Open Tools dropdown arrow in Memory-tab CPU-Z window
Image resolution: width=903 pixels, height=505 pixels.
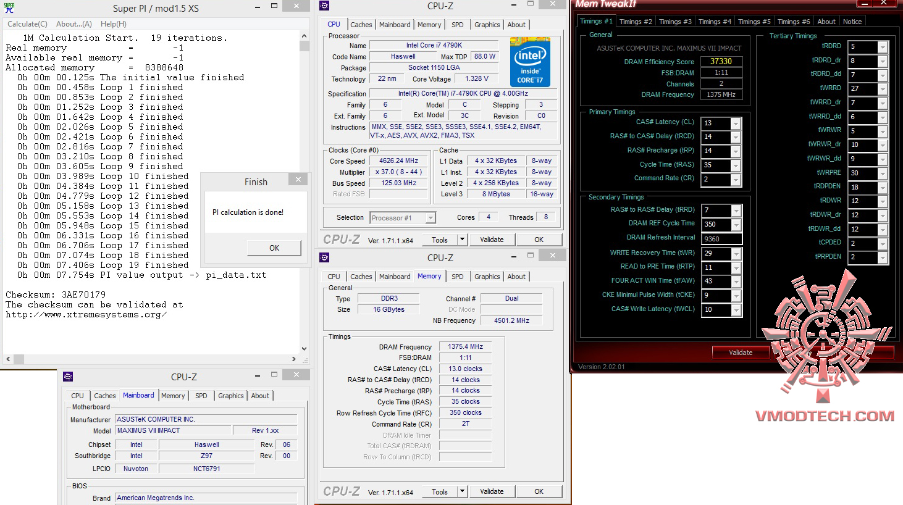pyautogui.click(x=462, y=491)
